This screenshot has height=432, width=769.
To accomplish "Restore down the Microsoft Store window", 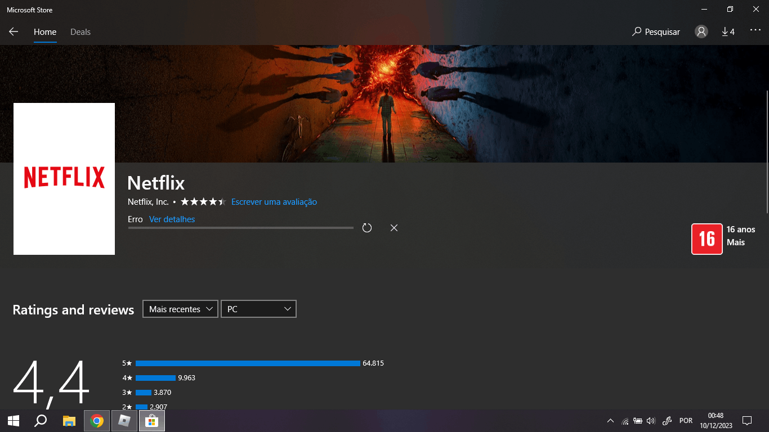I will [730, 9].
